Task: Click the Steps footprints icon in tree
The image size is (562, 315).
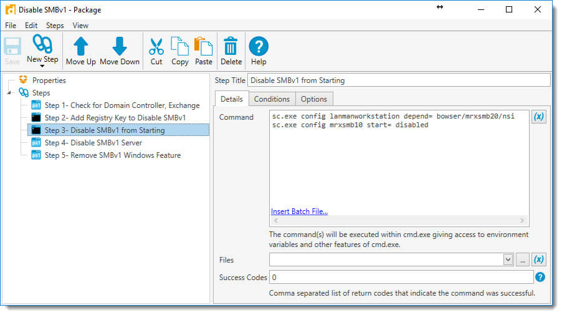Action: [x=24, y=92]
